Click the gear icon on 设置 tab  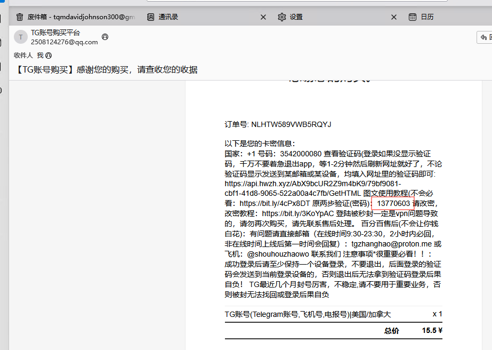(x=282, y=17)
